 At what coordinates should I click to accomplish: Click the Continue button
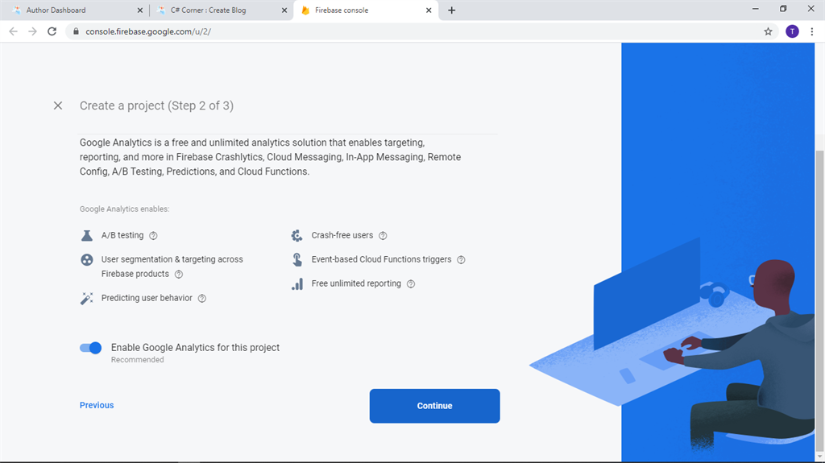[434, 406]
